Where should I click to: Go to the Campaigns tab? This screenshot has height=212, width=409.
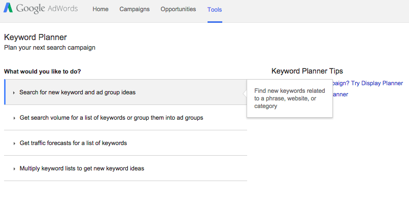pyautogui.click(x=134, y=9)
